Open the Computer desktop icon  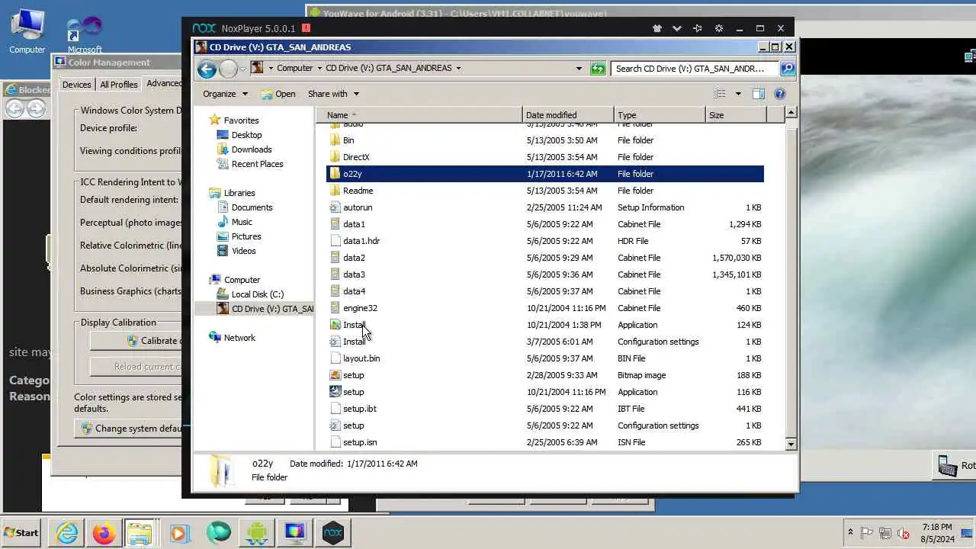click(x=27, y=30)
